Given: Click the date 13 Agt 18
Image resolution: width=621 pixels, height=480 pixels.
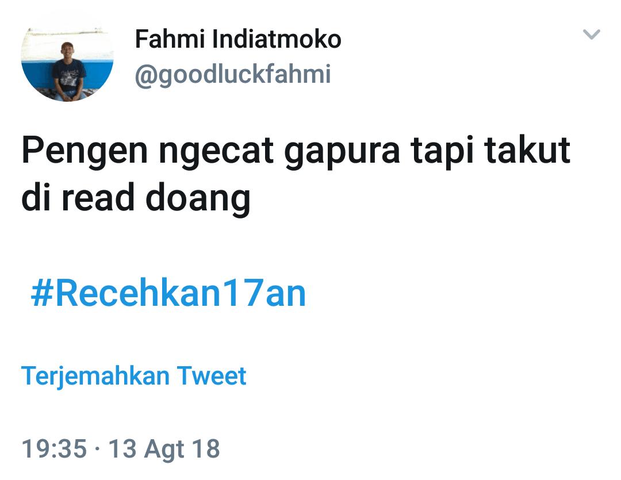Looking at the screenshot, I should [x=164, y=449].
